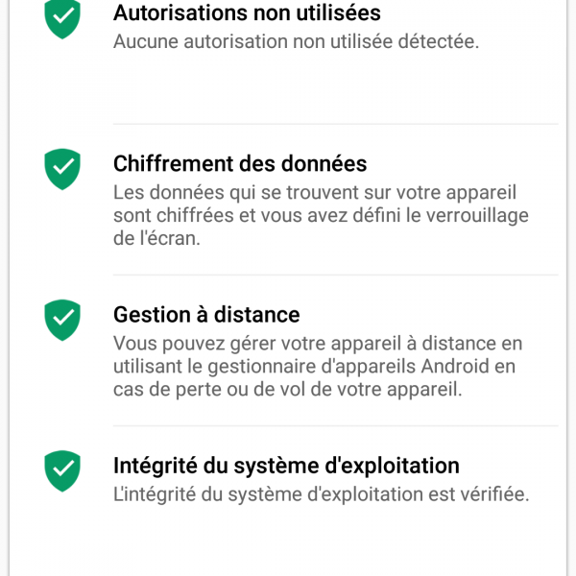Click the divider line above Chiffrement des données
Screen dimensions: 576x576
click(335, 124)
